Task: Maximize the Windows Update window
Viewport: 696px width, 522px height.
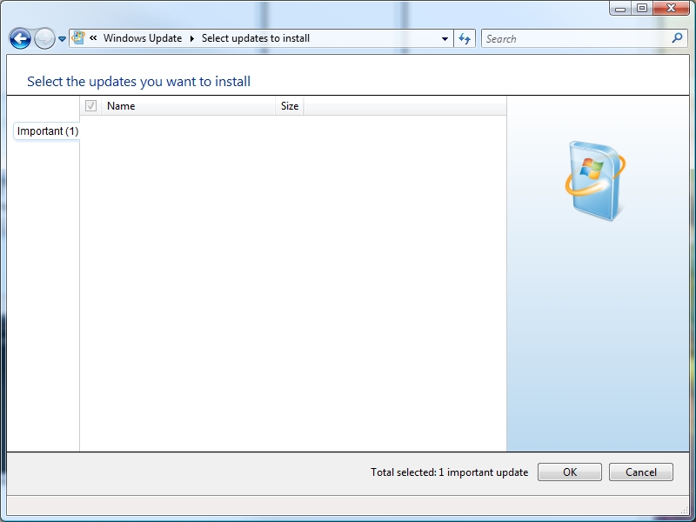Action: pos(642,8)
